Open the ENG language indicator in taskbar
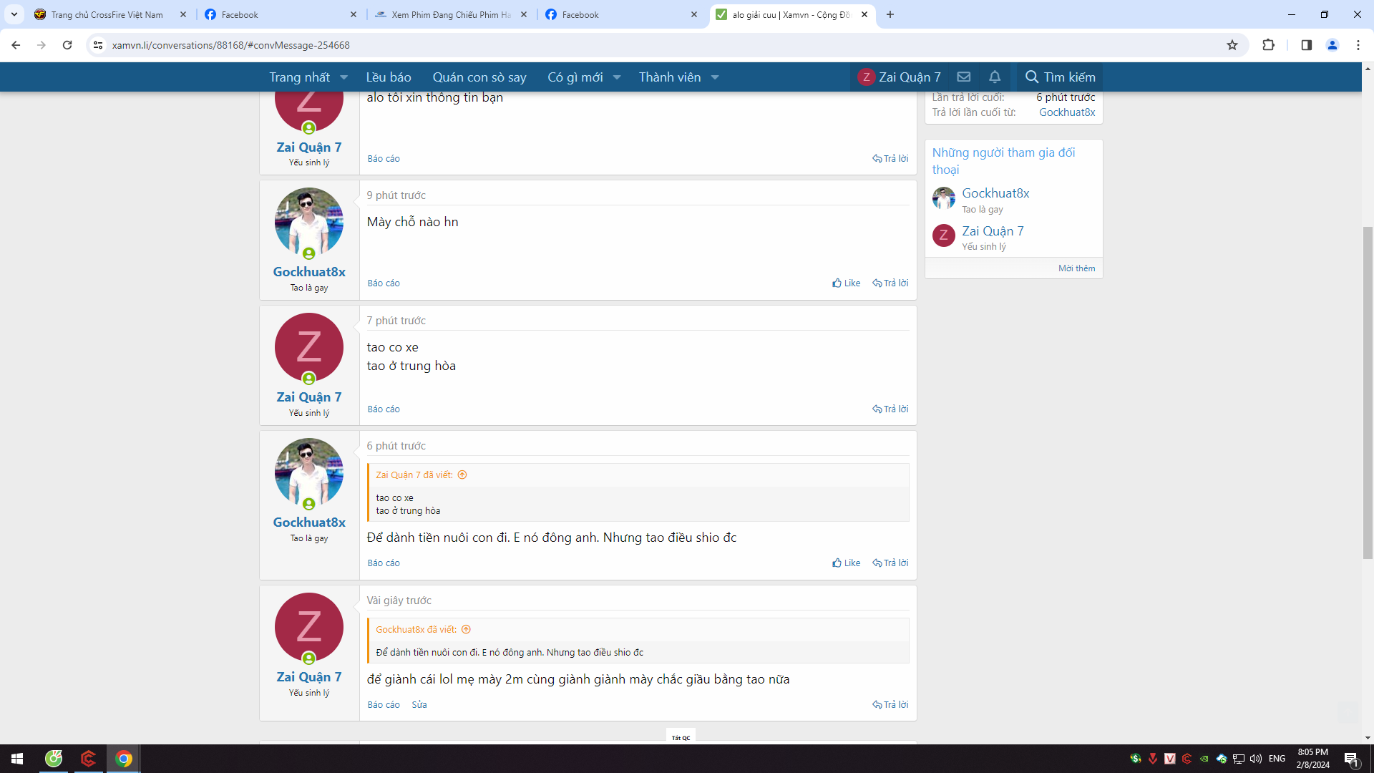Screen dimensions: 1374x773 [1277, 759]
